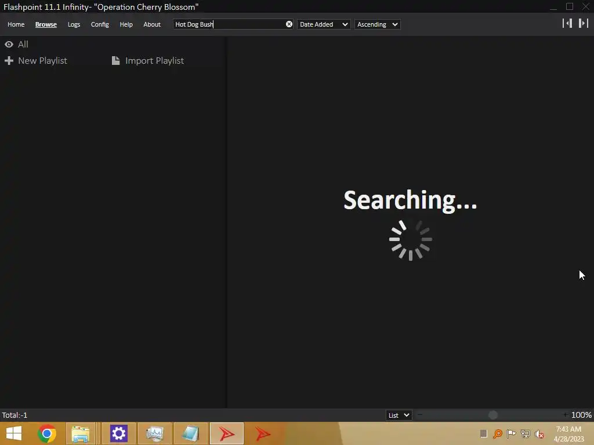594x445 pixels.
Task: Click the minus zoom-out button
Action: 420,415
